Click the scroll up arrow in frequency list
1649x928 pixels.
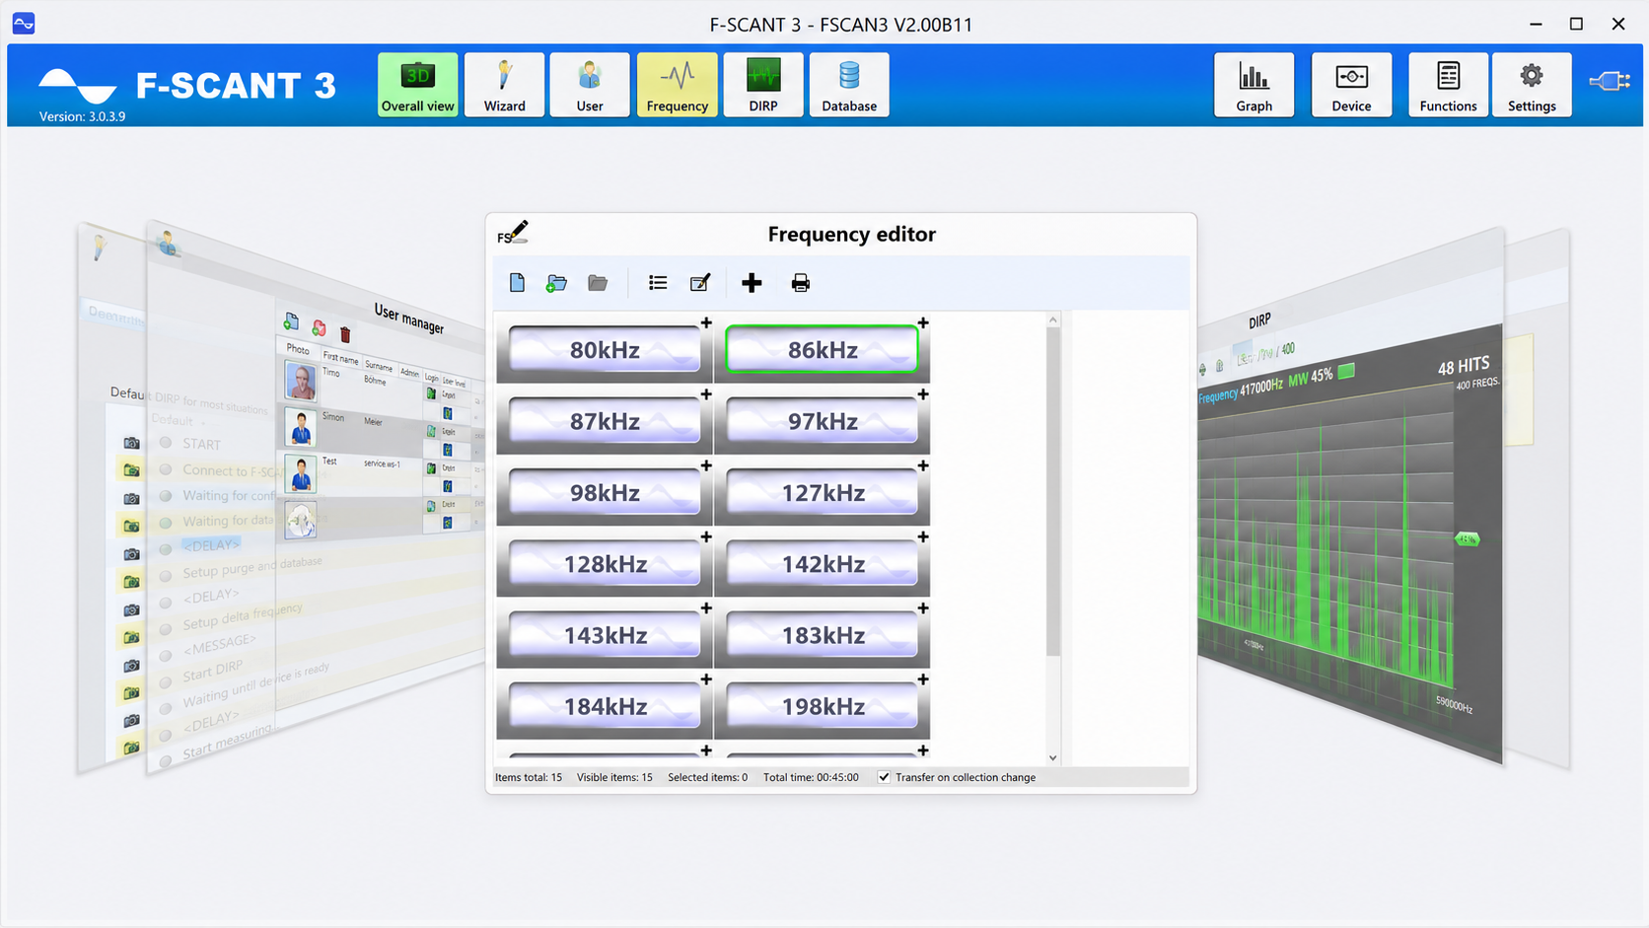[x=1053, y=320]
